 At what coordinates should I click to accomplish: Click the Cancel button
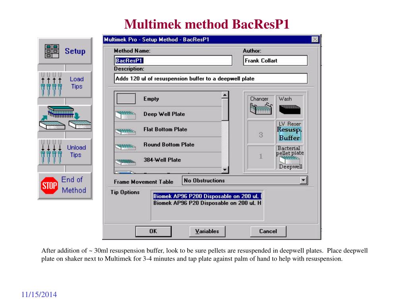coord(268,231)
